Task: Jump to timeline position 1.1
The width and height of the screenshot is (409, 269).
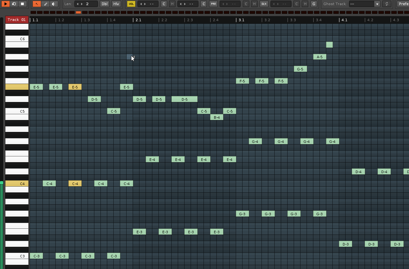Action: (x=35, y=20)
